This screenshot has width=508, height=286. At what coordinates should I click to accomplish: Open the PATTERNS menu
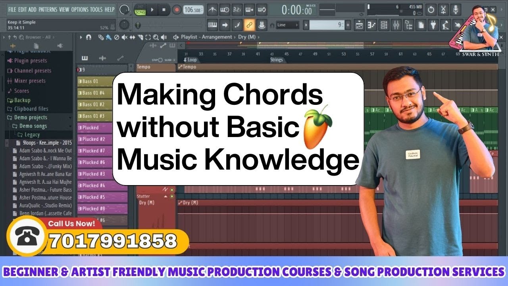tap(48, 9)
